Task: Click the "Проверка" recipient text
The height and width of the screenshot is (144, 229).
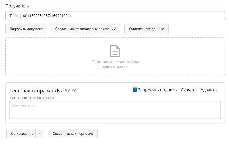Action: [18, 16]
